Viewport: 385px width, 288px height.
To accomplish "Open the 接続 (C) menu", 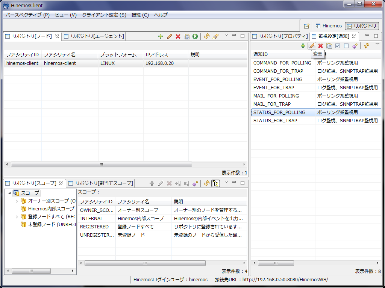I will point(140,15).
